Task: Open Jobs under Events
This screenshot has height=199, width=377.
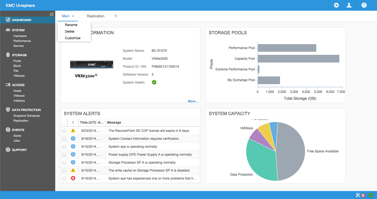Action: point(17,141)
